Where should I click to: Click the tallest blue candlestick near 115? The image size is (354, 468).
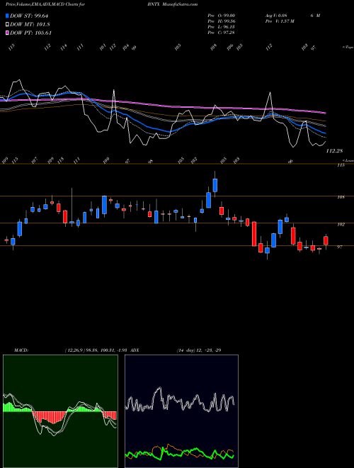pyautogui.click(x=215, y=185)
